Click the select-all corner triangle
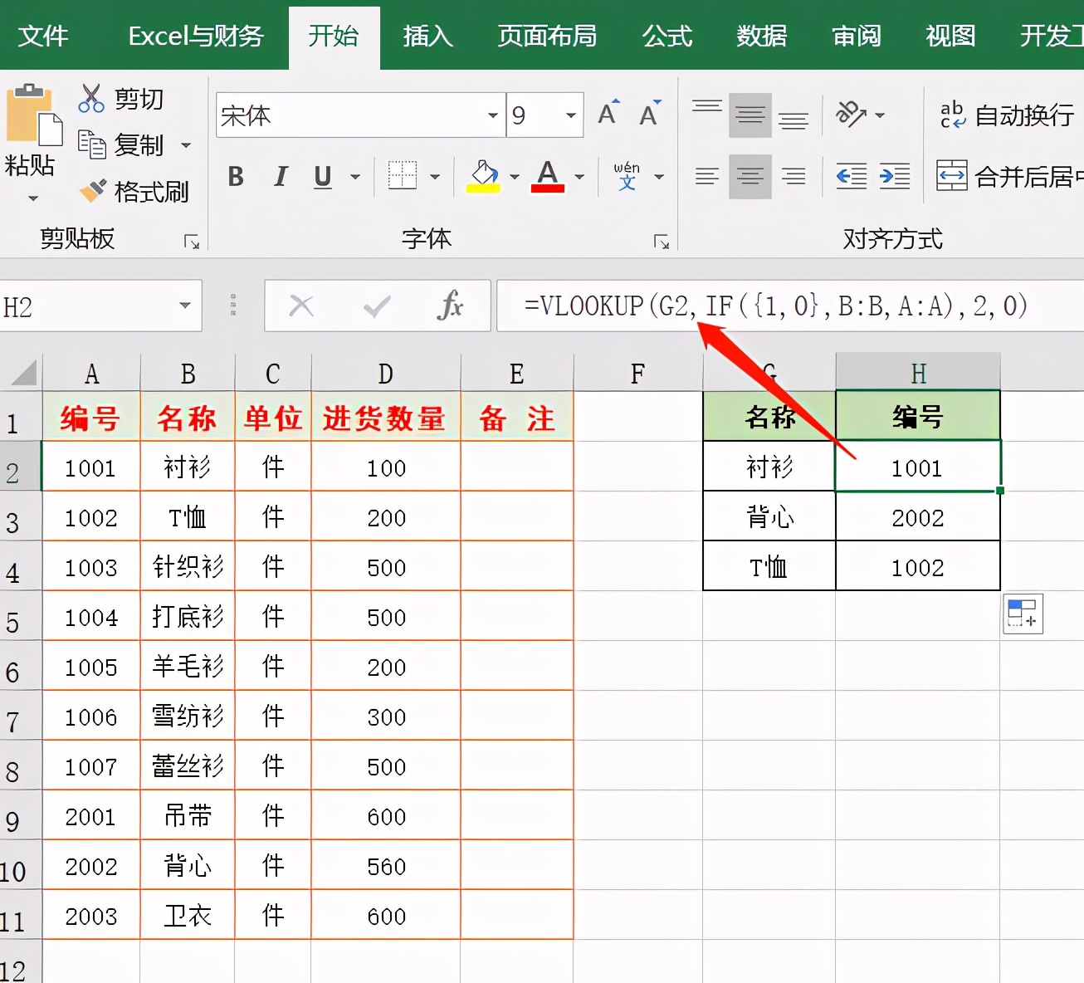The height and width of the screenshot is (983, 1084). (x=24, y=373)
